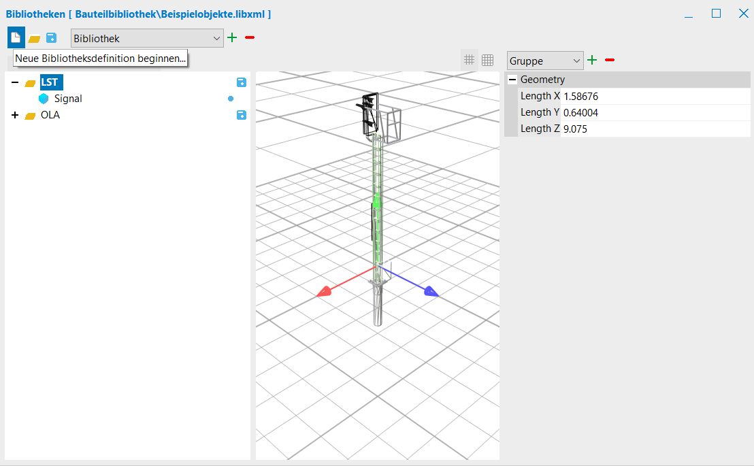Click the save icon in LST row
Viewport: 754px width, 466px height.
[x=241, y=82]
